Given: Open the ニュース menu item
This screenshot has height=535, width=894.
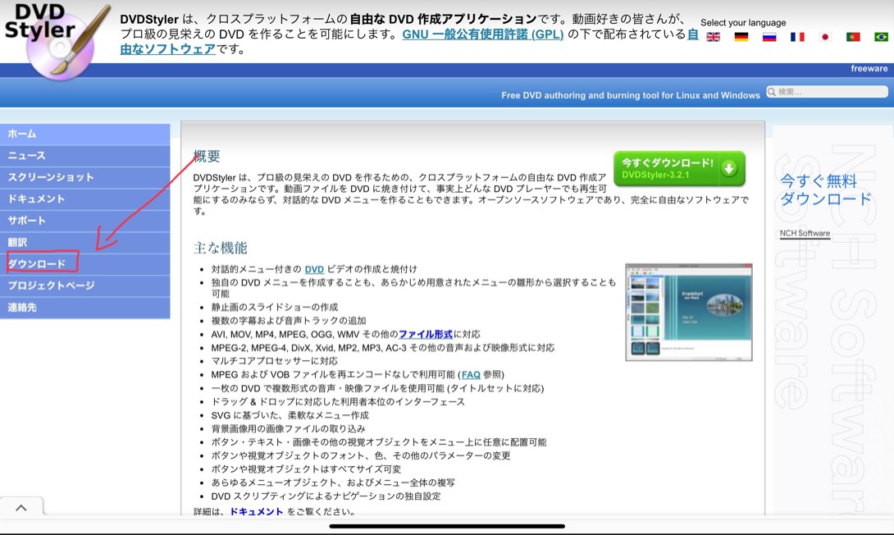Looking at the screenshot, I should coord(85,156).
